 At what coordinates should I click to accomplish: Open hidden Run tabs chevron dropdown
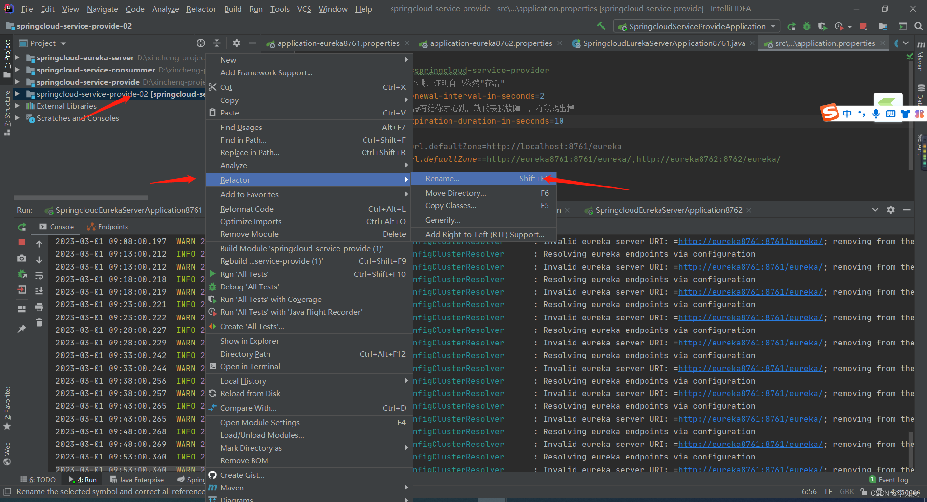click(875, 210)
